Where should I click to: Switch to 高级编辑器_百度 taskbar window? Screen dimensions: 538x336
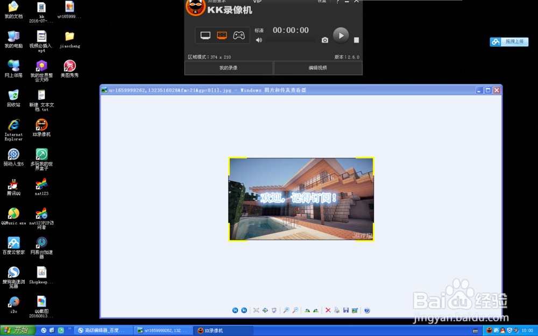click(x=104, y=331)
